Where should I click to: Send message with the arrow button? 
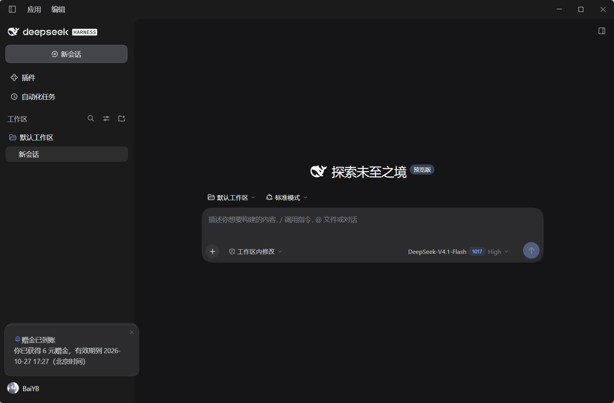531,250
